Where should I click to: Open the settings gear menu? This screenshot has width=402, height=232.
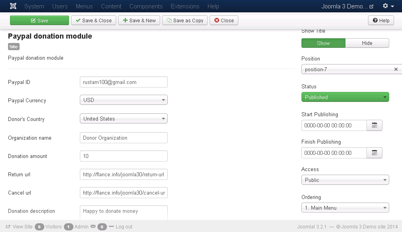388,6
